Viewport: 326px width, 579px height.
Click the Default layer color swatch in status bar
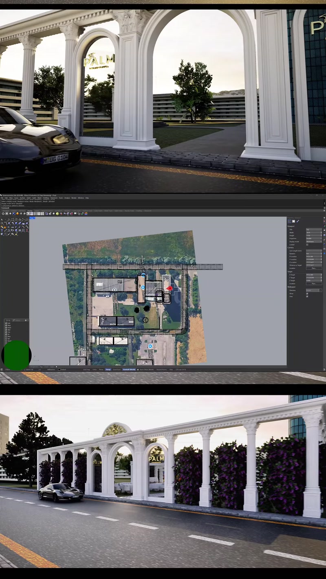click(x=59, y=369)
